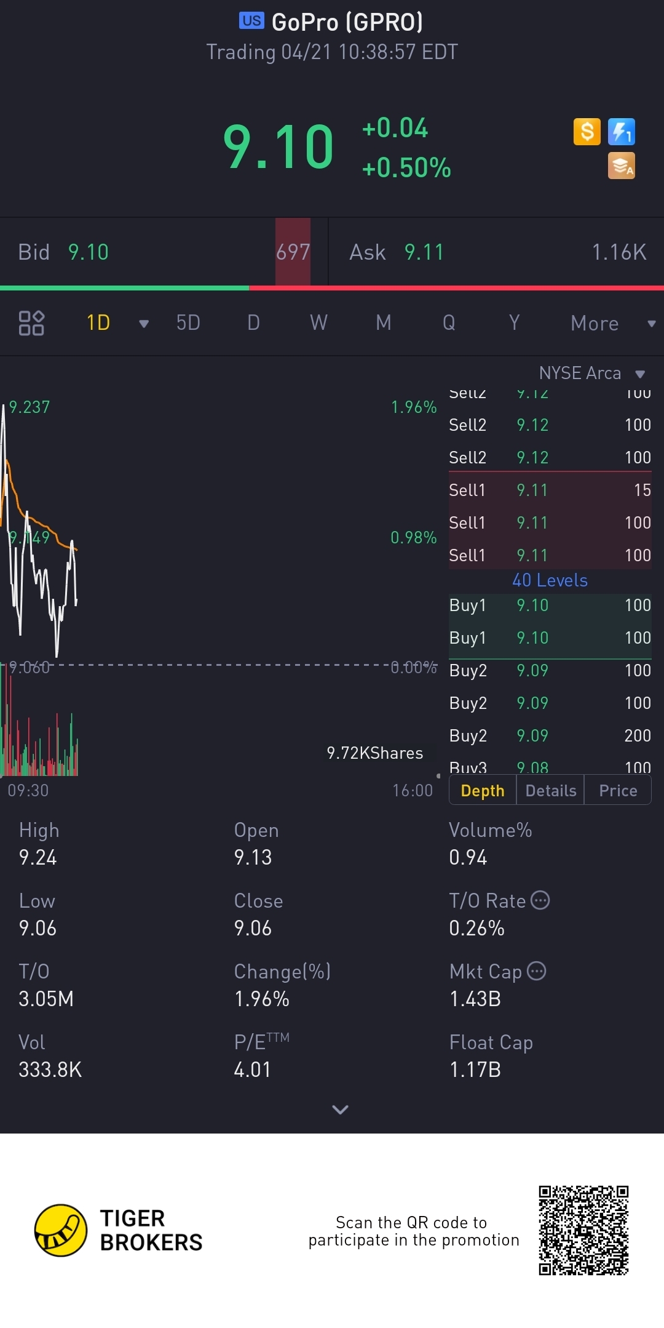The height and width of the screenshot is (1328, 664).
Task: Tap the Mkt Cap value 1.43B
Action: [x=475, y=999]
